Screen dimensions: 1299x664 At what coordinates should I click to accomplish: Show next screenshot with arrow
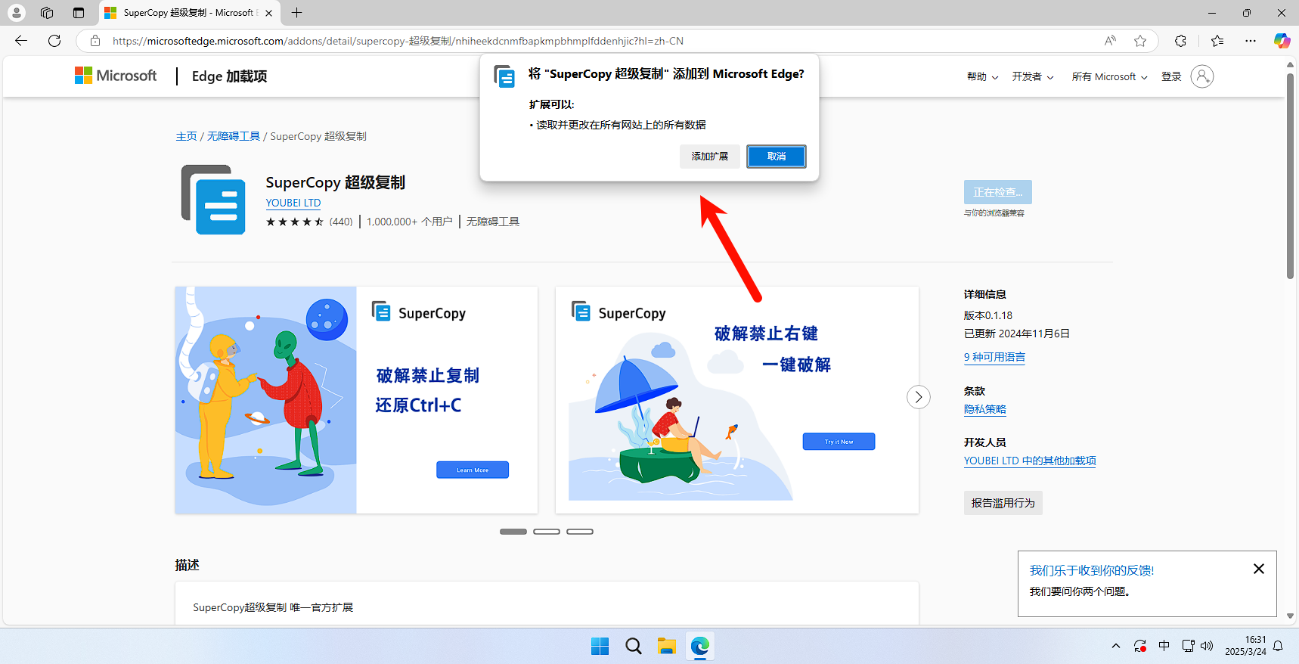point(919,397)
